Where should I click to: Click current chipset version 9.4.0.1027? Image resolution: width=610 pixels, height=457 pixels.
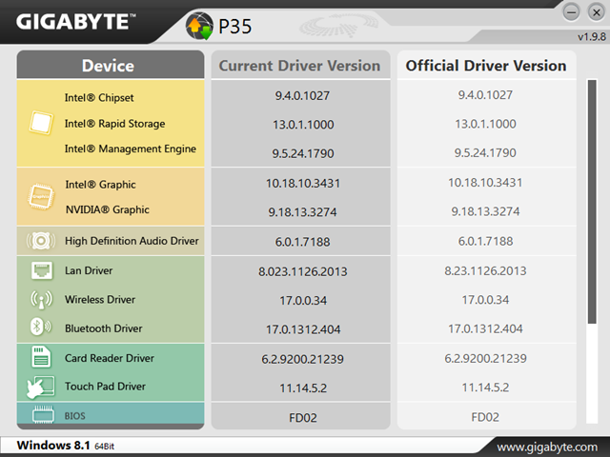pyautogui.click(x=302, y=95)
